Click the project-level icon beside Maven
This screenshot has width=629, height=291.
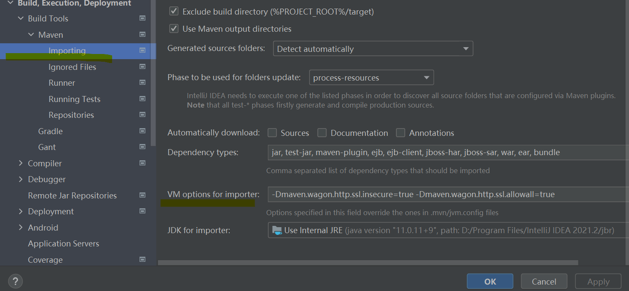pyautogui.click(x=143, y=34)
